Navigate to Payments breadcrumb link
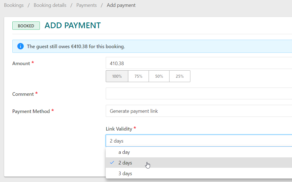 (87, 5)
